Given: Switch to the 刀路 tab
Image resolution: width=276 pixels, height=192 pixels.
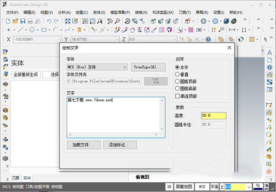Looking at the screenshot, I should tap(16, 178).
